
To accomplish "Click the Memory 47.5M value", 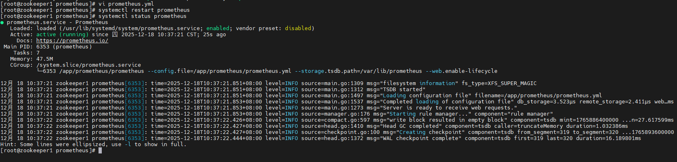I will click(44, 59).
